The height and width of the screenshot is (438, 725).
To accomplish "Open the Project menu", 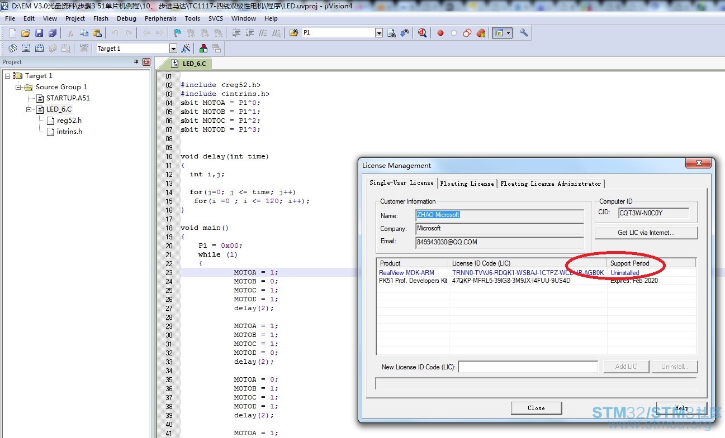I will click(75, 18).
